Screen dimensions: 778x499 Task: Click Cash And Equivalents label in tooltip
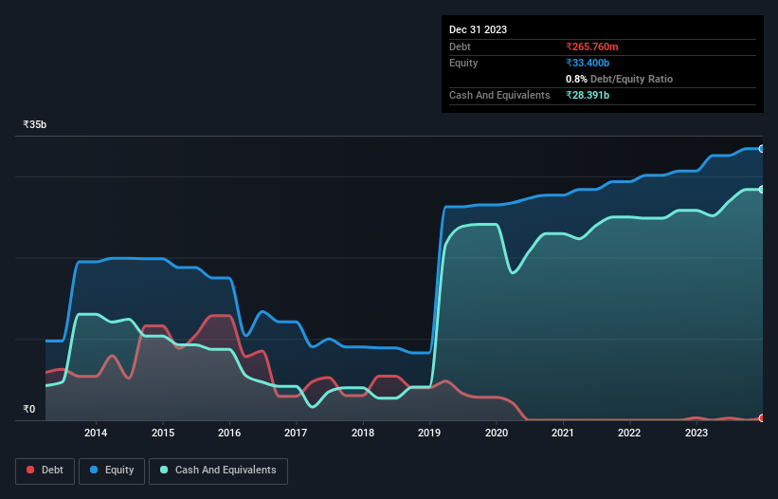tap(499, 95)
